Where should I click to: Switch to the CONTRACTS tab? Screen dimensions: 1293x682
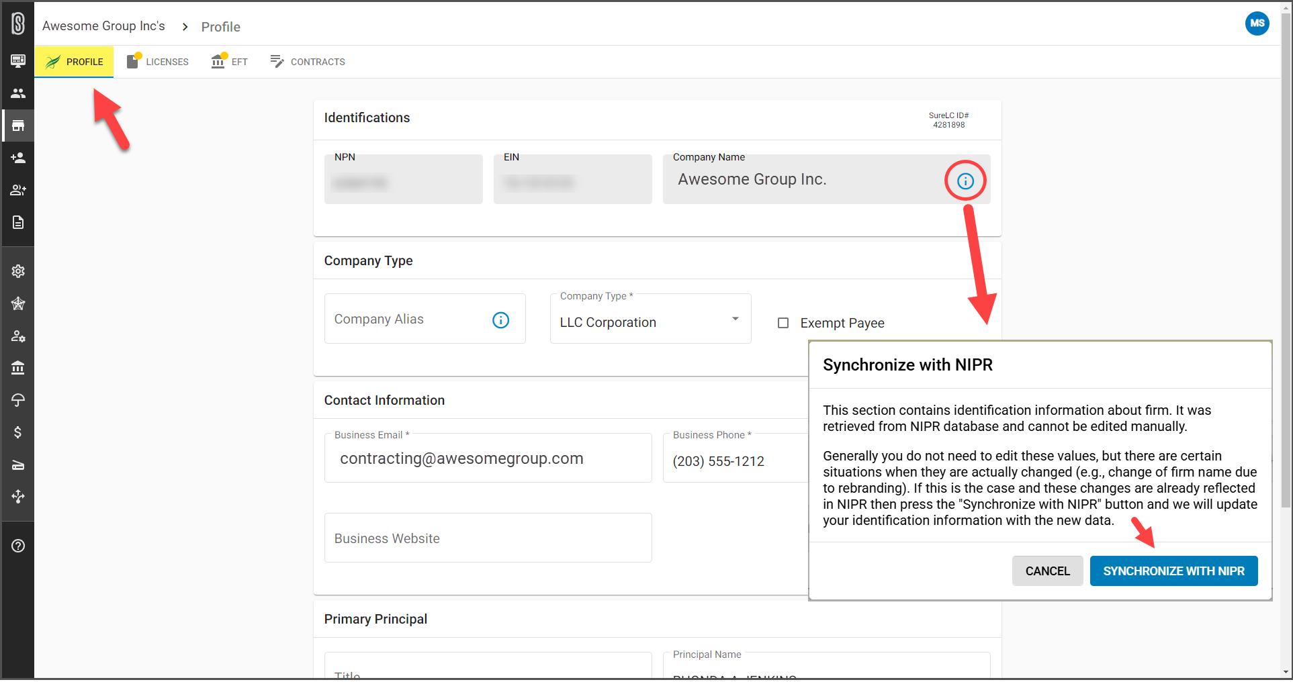308,62
